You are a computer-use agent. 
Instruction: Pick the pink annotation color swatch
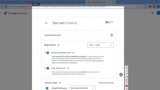click(126, 86)
